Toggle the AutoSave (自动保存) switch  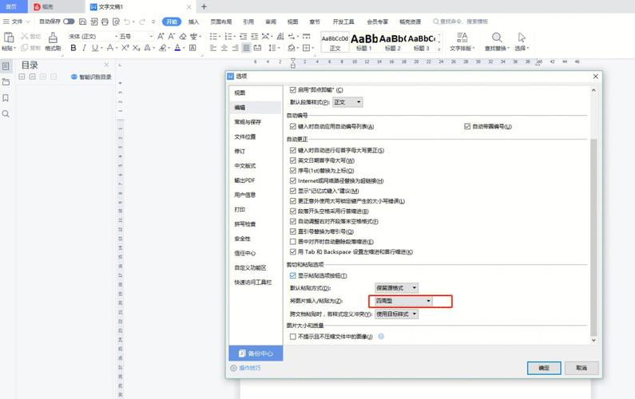[x=69, y=22]
